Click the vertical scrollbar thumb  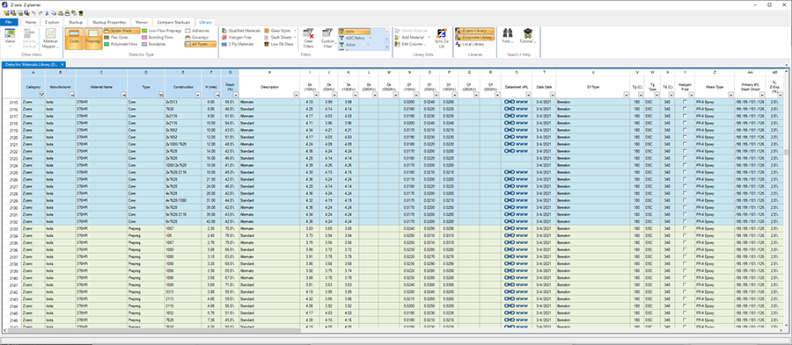click(x=786, y=153)
